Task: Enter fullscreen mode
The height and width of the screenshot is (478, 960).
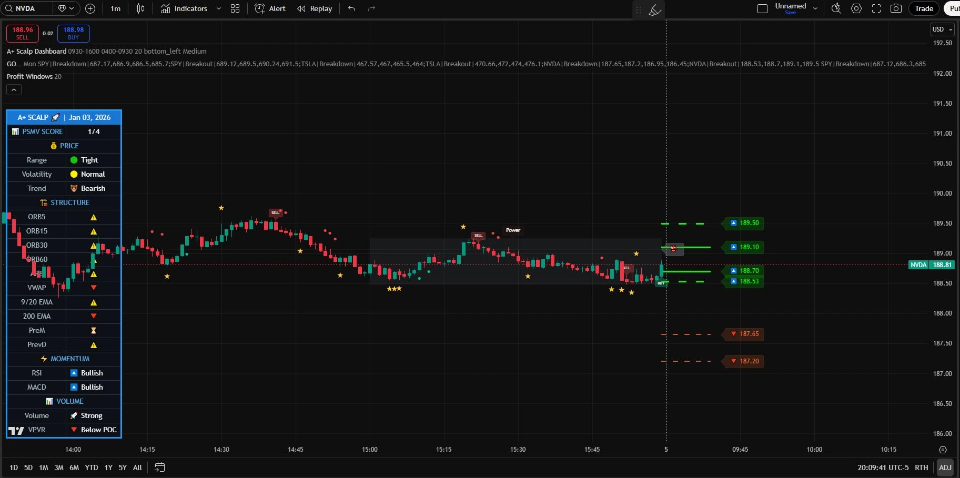Action: click(x=876, y=8)
